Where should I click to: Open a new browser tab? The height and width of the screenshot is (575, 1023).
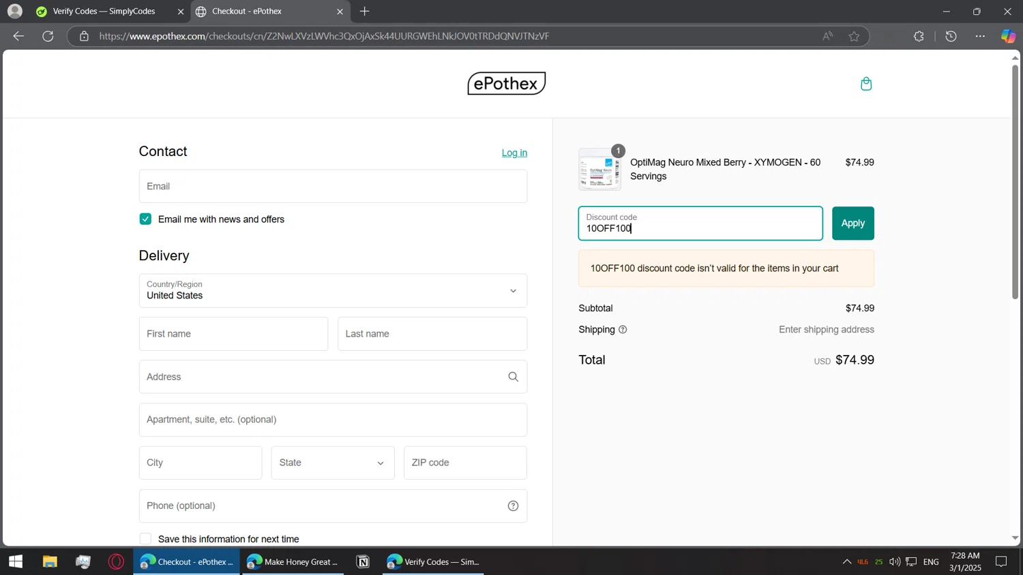[x=365, y=11]
